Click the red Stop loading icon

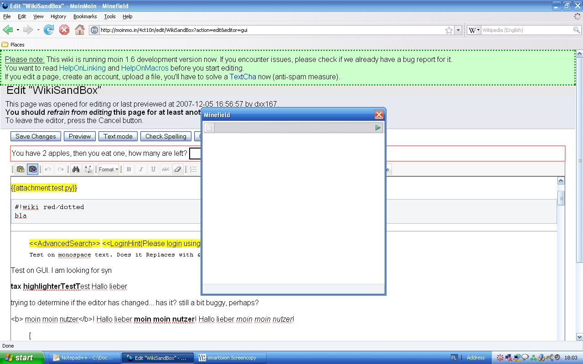64,30
